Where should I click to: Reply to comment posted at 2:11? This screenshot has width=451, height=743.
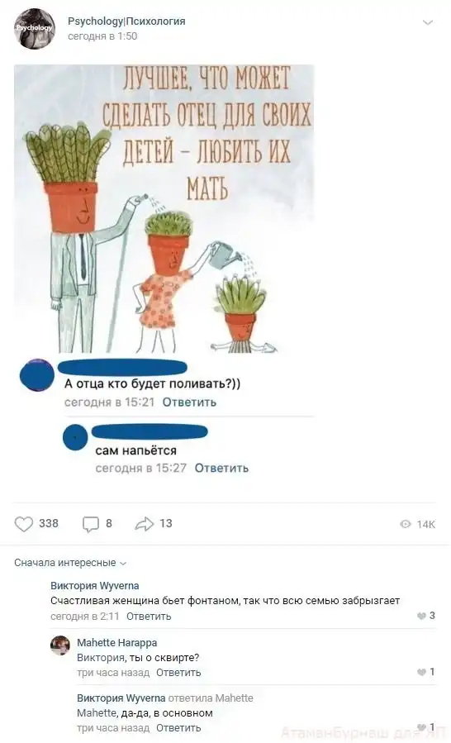[149, 617]
